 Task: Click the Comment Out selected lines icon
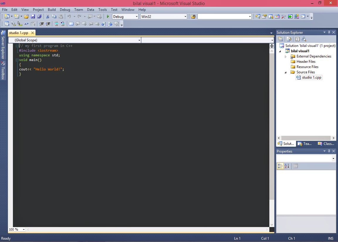(56, 24)
